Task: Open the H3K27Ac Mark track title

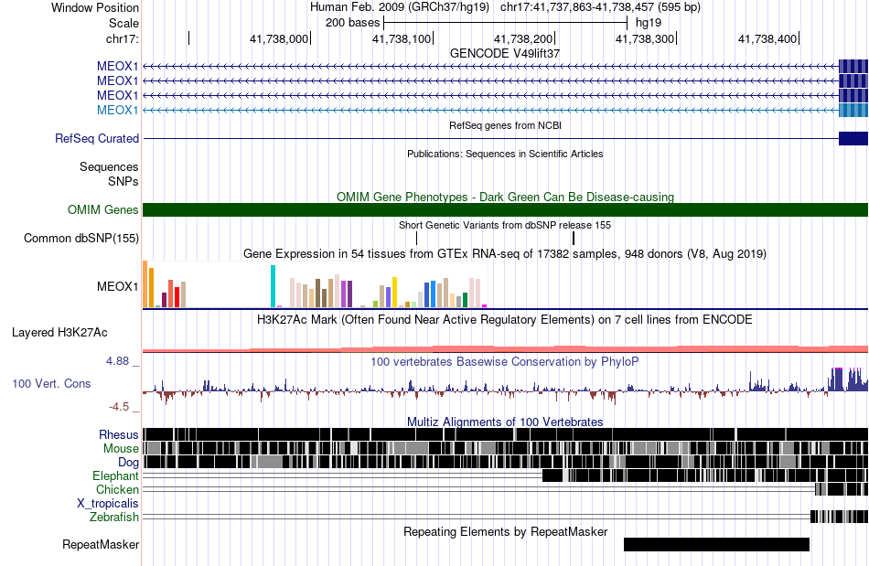Action: pos(505,319)
